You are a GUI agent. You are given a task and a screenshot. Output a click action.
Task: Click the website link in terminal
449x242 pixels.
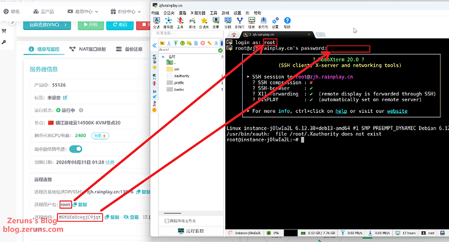pos(397,111)
